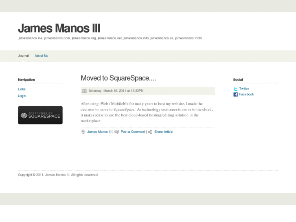Open the Twitter social link

click(x=244, y=89)
